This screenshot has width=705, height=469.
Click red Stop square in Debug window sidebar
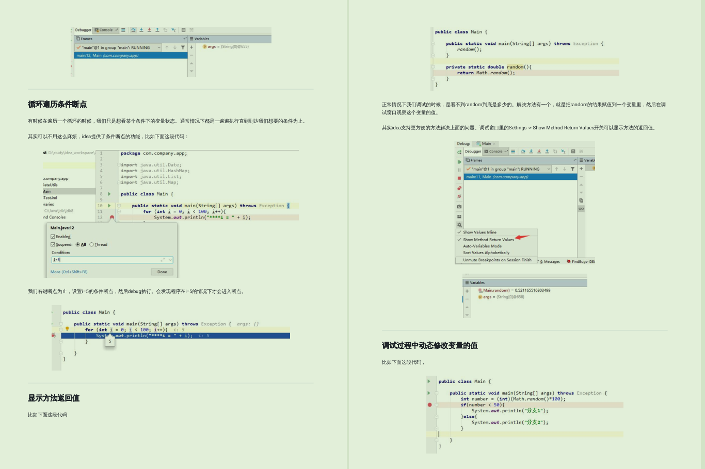pyautogui.click(x=459, y=178)
